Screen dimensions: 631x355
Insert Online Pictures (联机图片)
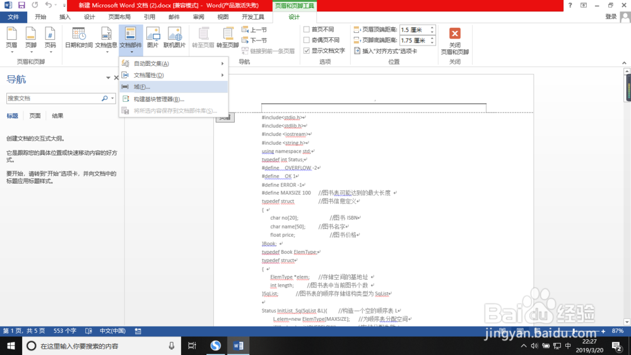click(174, 38)
